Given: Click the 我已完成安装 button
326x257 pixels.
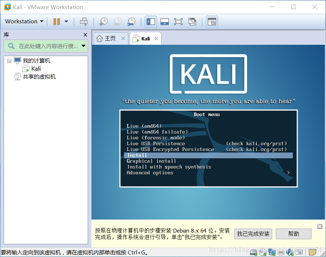Looking at the screenshot, I should (253, 234).
